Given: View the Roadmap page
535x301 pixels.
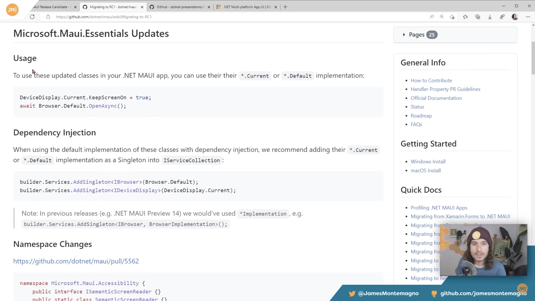Looking at the screenshot, I should (421, 116).
